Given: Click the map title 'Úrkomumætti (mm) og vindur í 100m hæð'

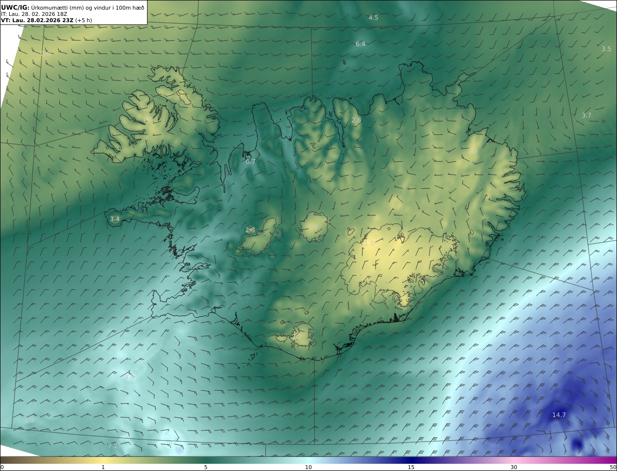Looking at the screenshot, I should (x=88, y=7).
